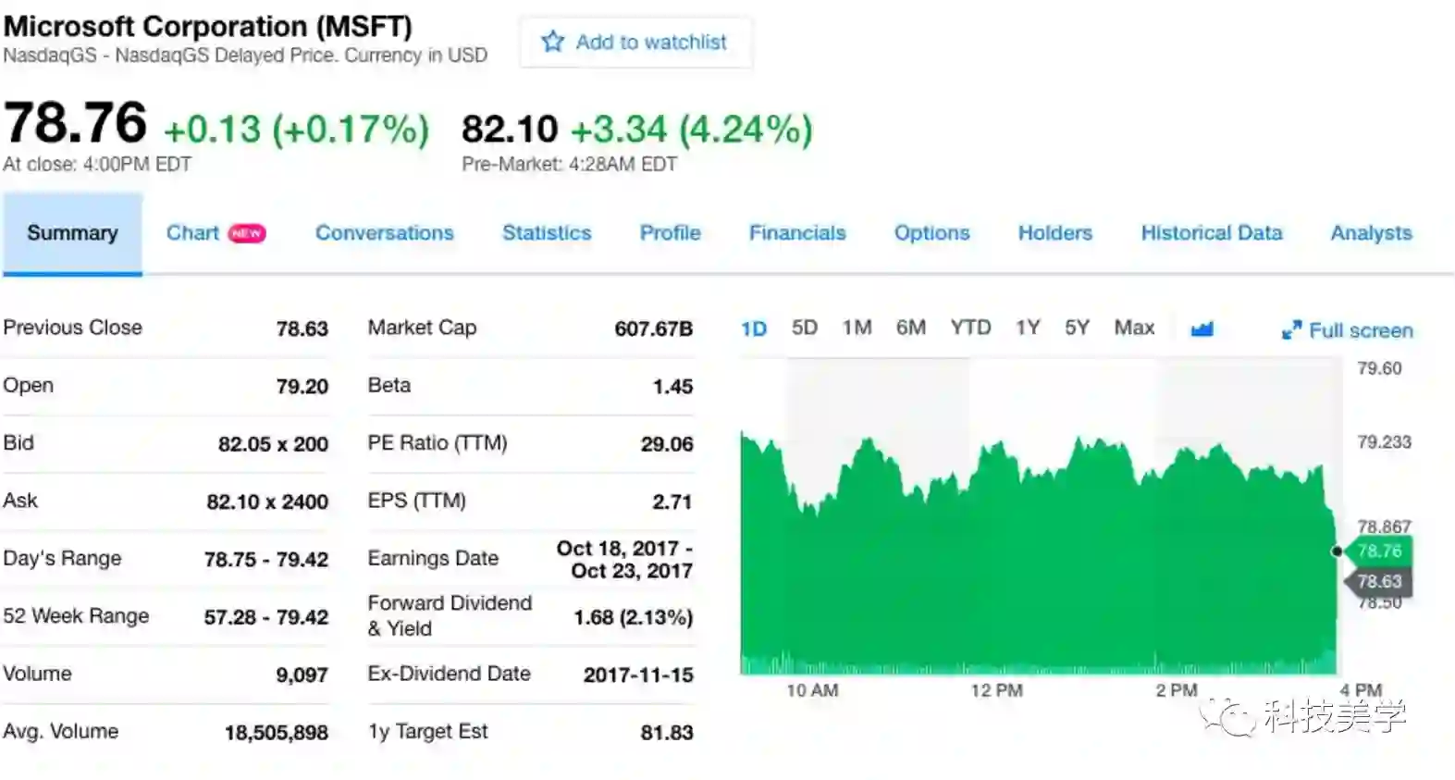This screenshot has width=1455, height=780.
Task: Select the 6M chart range
Action: pos(910,328)
